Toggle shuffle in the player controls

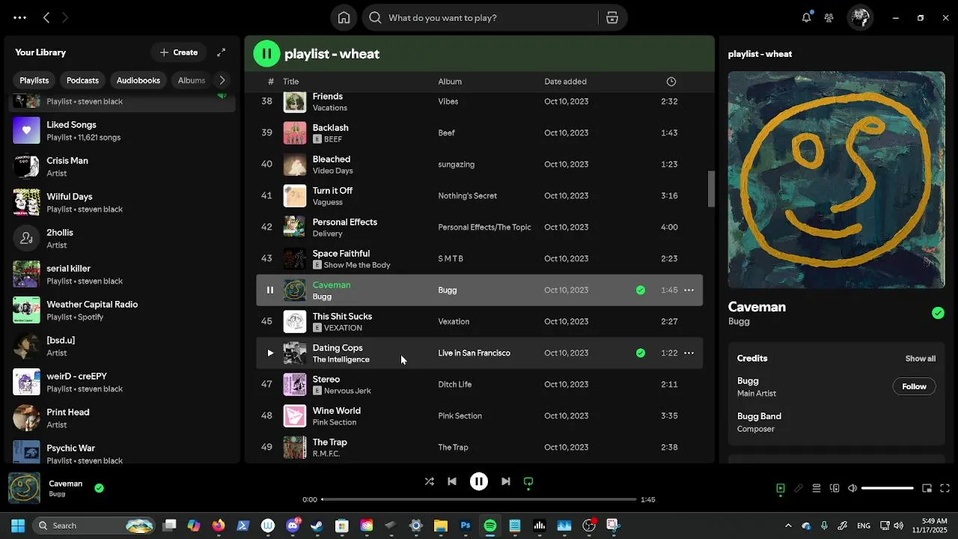click(x=429, y=482)
